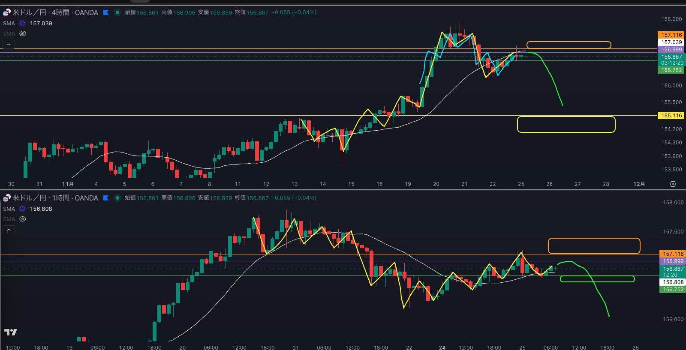The width and height of the screenshot is (686, 350).
Task: Click the orange 157.116 price label on top chart
Action: [671, 35]
